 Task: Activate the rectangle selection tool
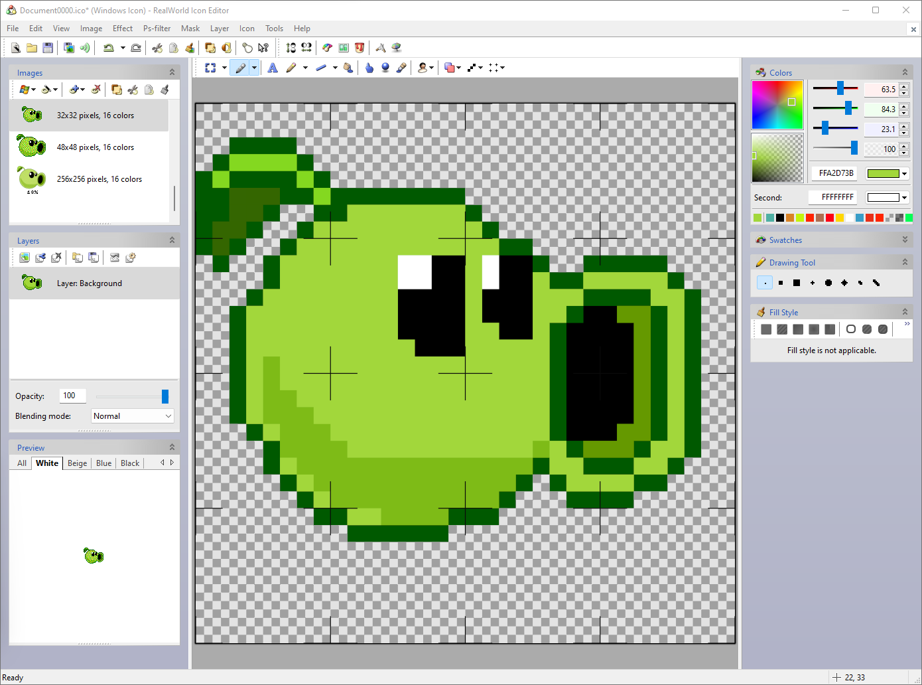(211, 68)
